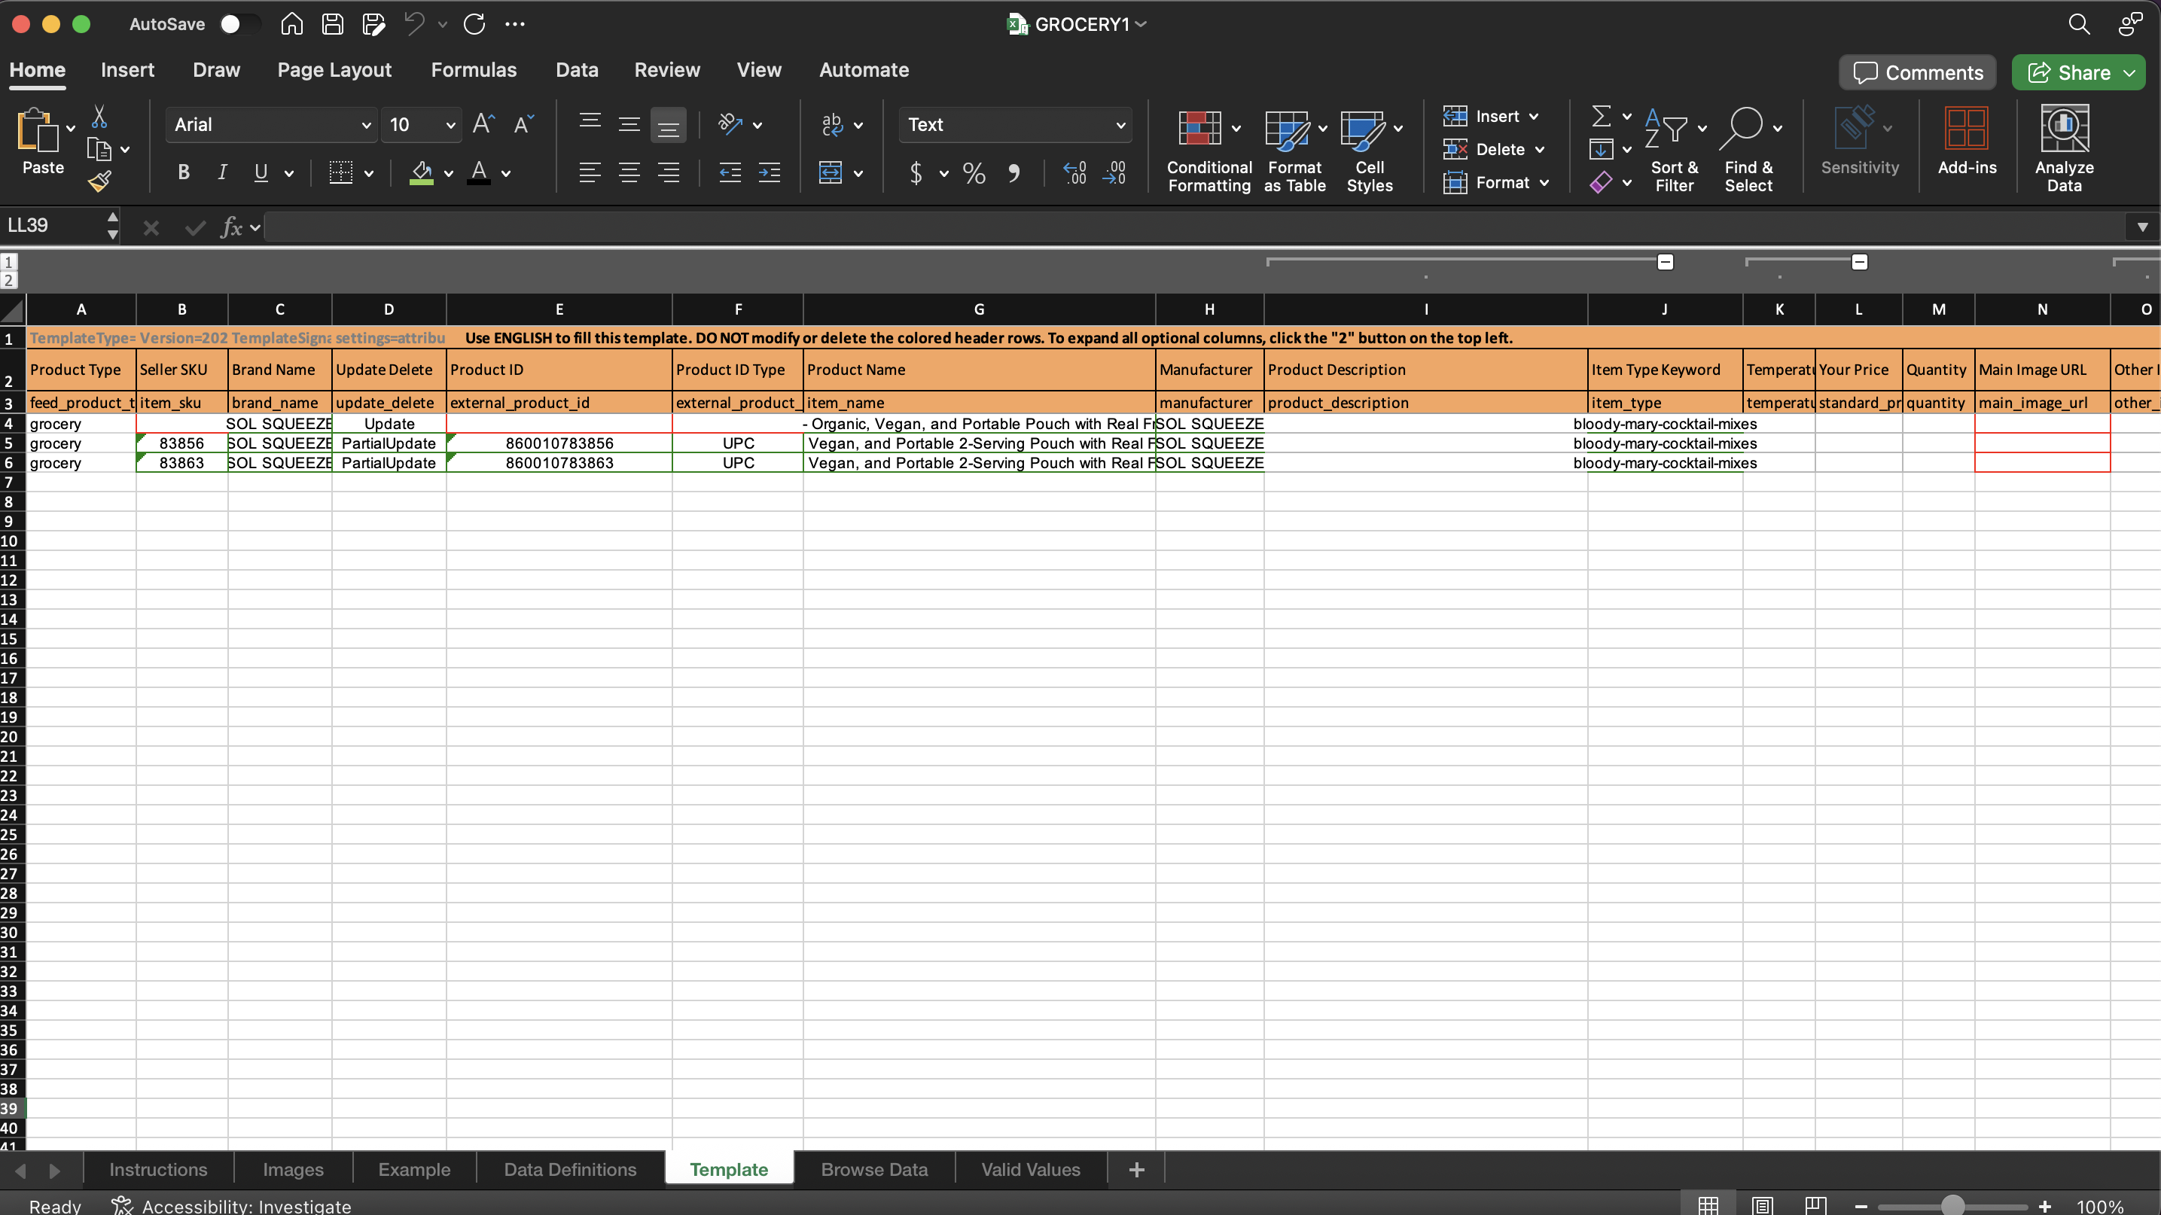2161x1215 pixels.
Task: Click the Redo circular arrow icon
Action: [x=475, y=24]
